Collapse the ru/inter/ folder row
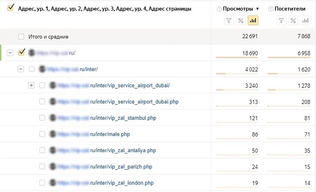The image size is (316, 192). point(20,69)
